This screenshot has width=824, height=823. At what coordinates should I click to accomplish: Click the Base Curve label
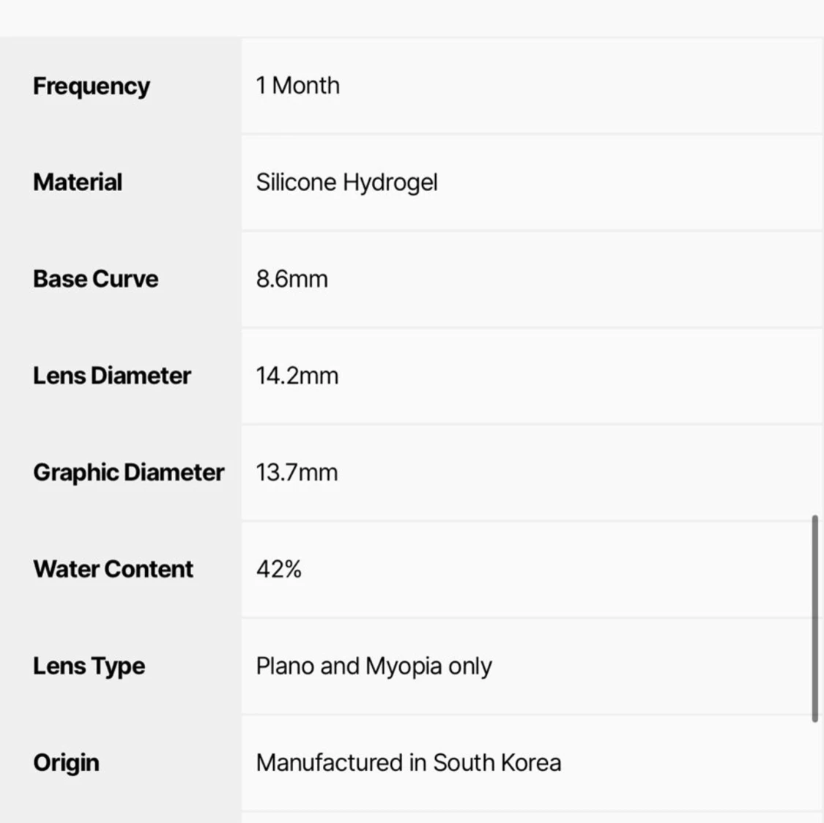coord(96,279)
